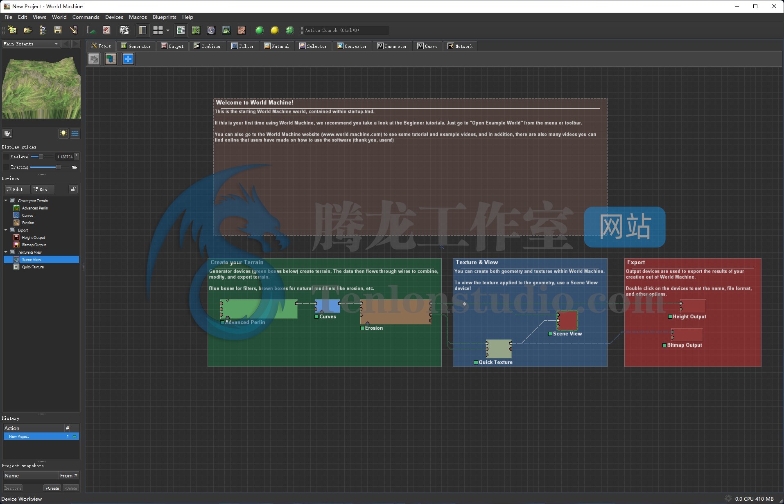Click the Quick Texture device node
Viewport: 784px width, 504px height.
(x=499, y=349)
